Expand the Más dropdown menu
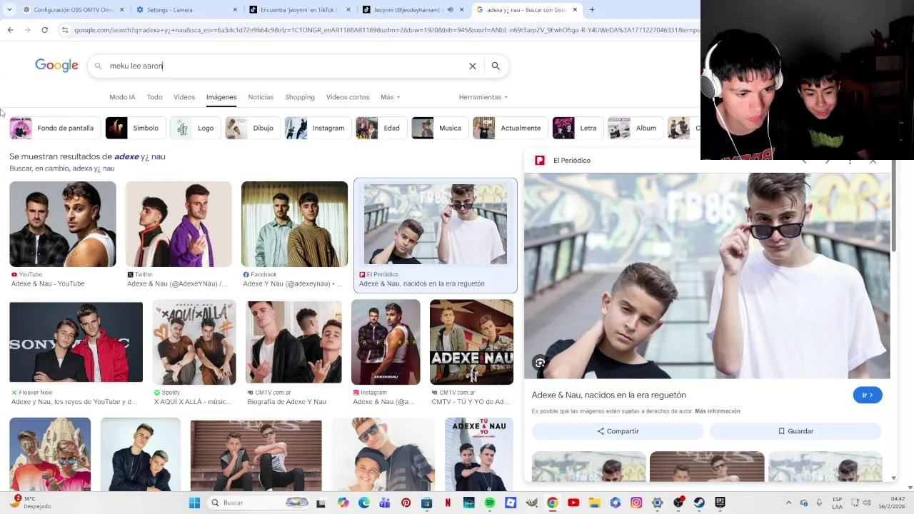The height and width of the screenshot is (514, 914). (390, 97)
